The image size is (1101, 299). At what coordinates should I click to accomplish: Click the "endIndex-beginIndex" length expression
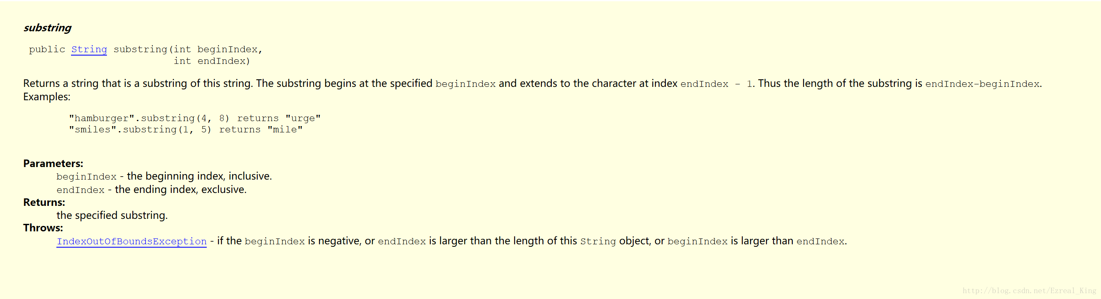click(982, 84)
